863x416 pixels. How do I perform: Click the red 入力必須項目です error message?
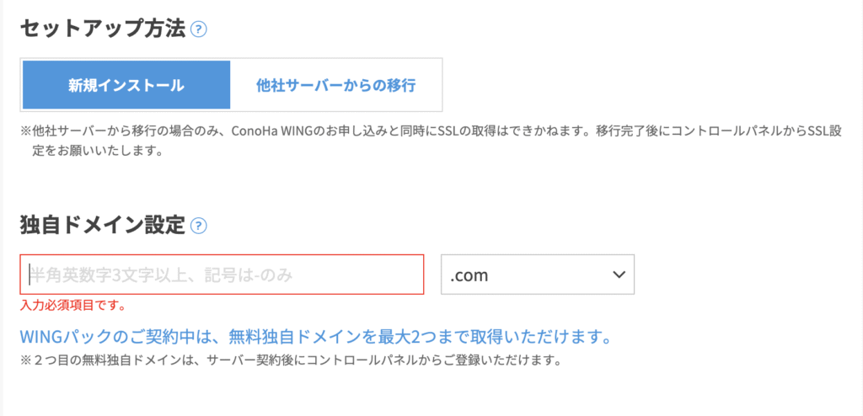coord(74,305)
